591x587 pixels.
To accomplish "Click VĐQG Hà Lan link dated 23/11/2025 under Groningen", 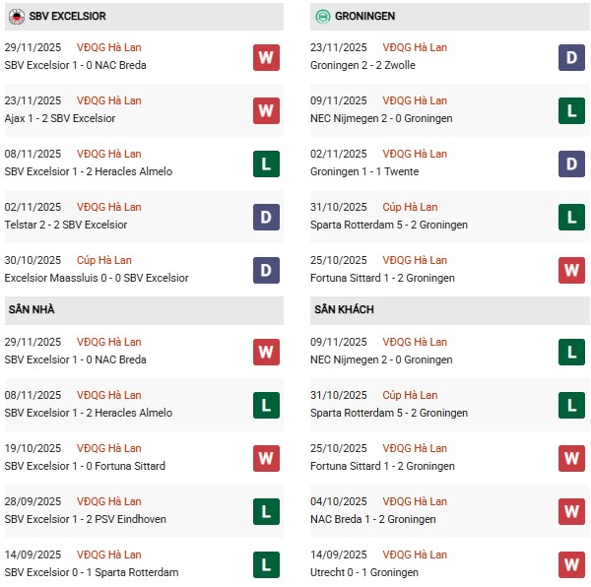I will point(414,47).
